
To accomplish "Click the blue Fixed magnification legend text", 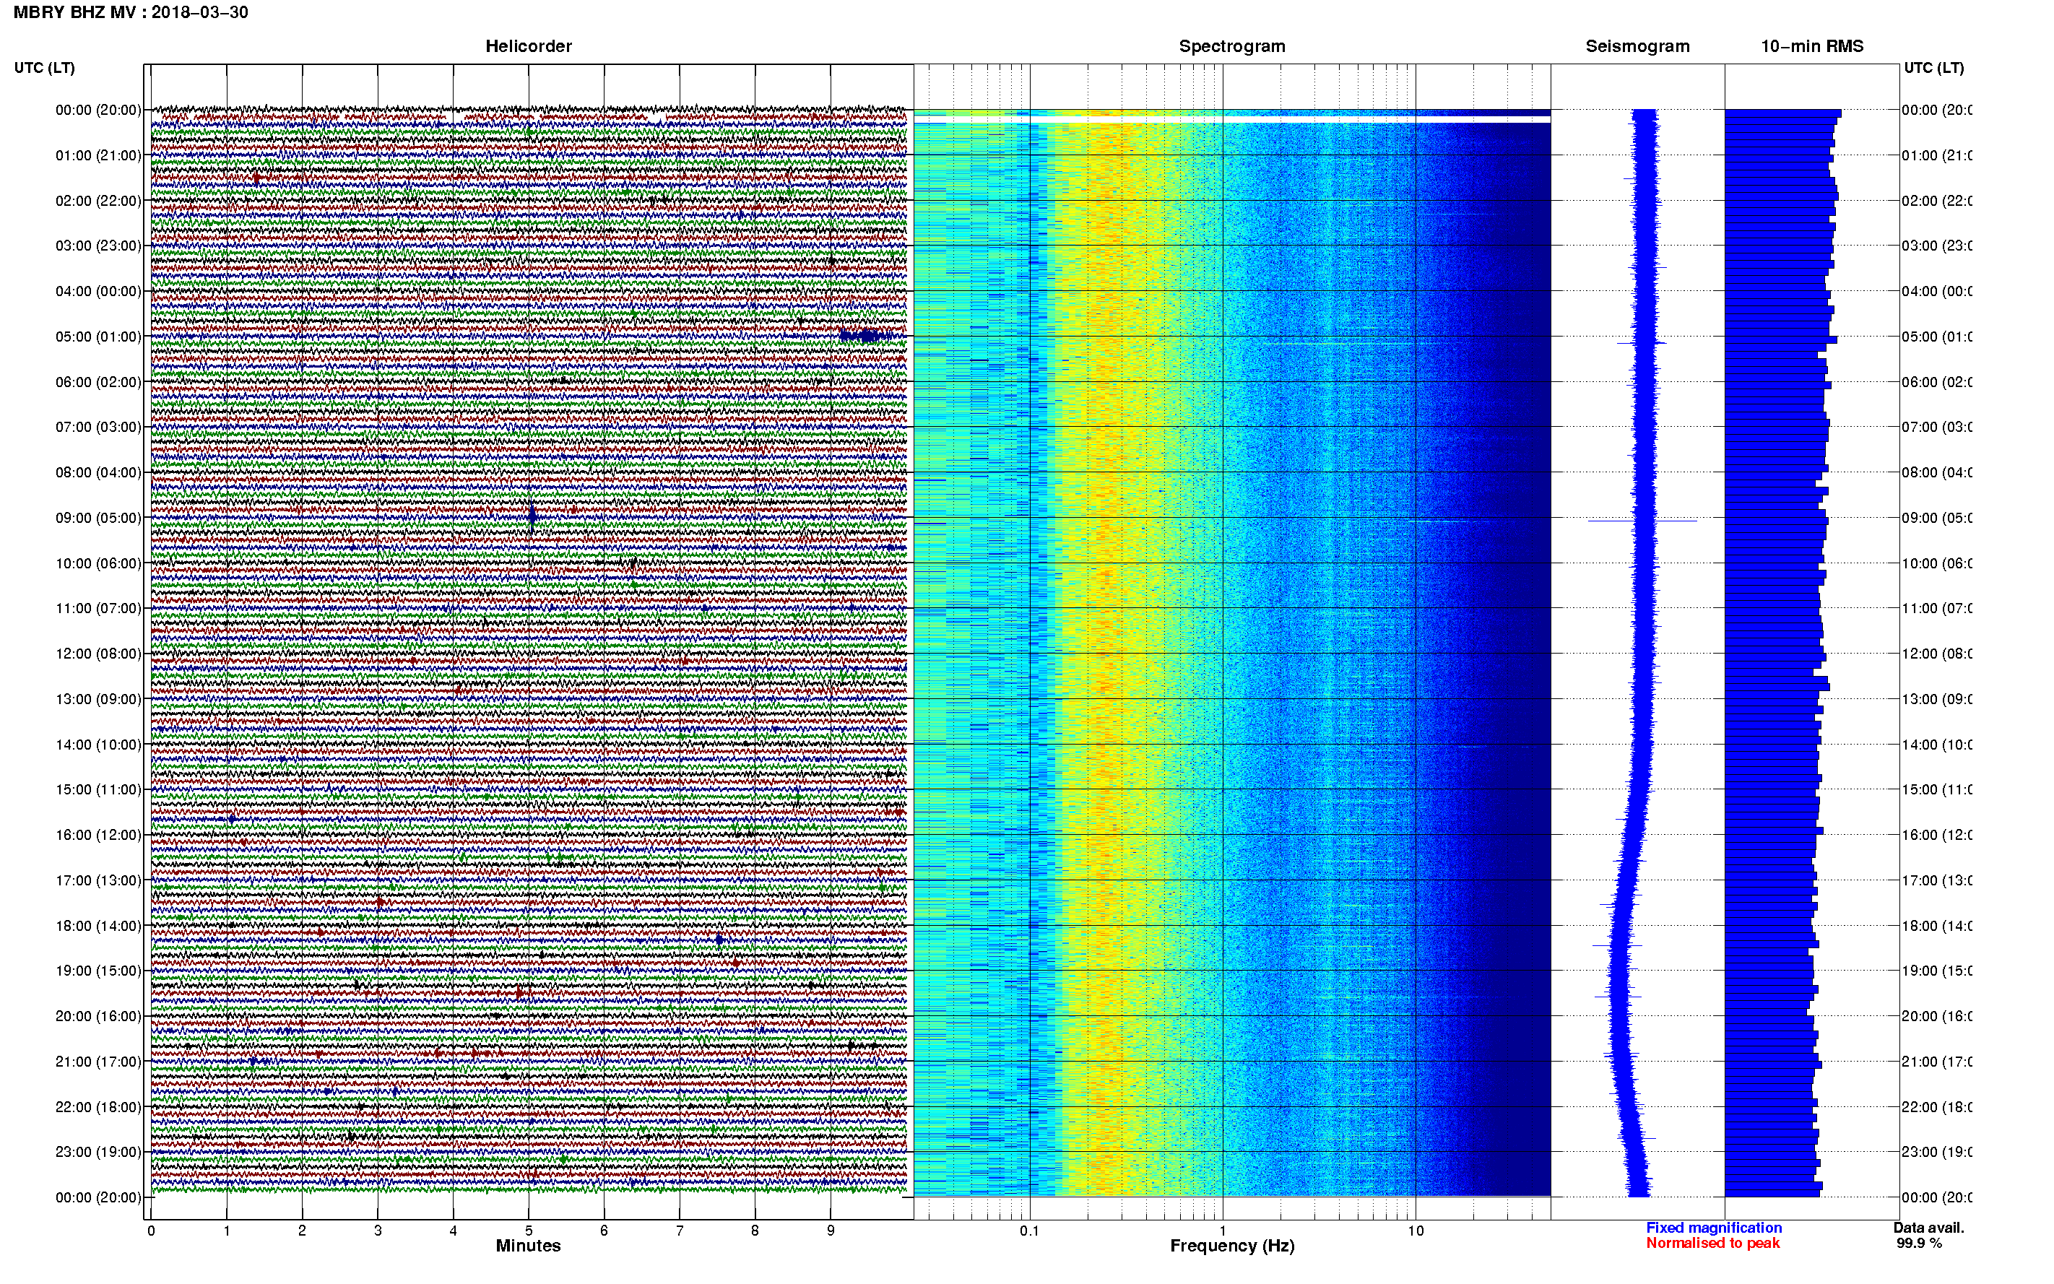I will point(1714,1228).
